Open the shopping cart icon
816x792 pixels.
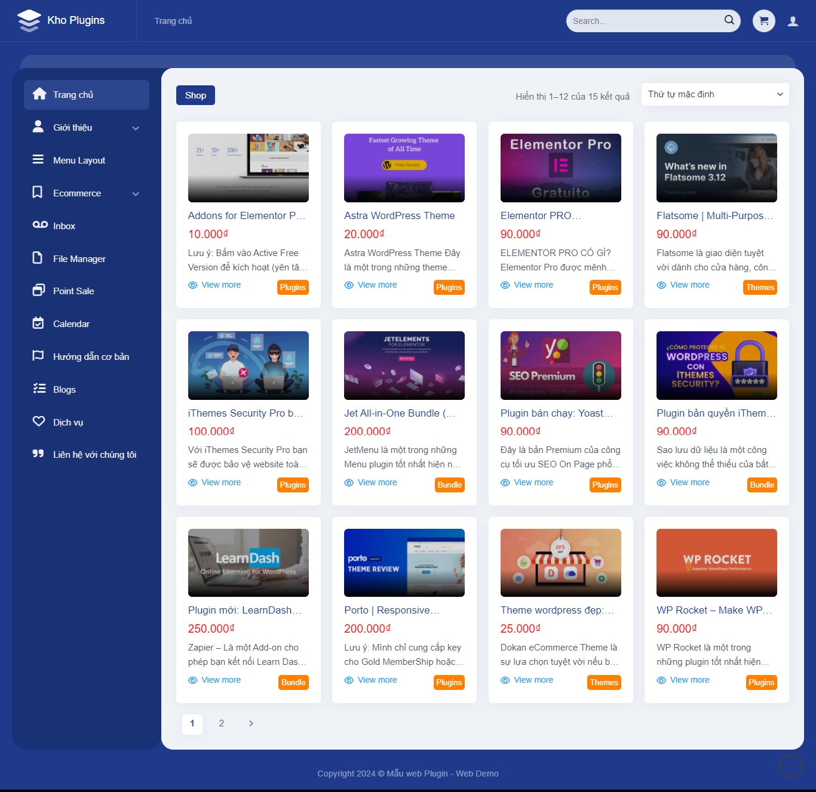[763, 20]
